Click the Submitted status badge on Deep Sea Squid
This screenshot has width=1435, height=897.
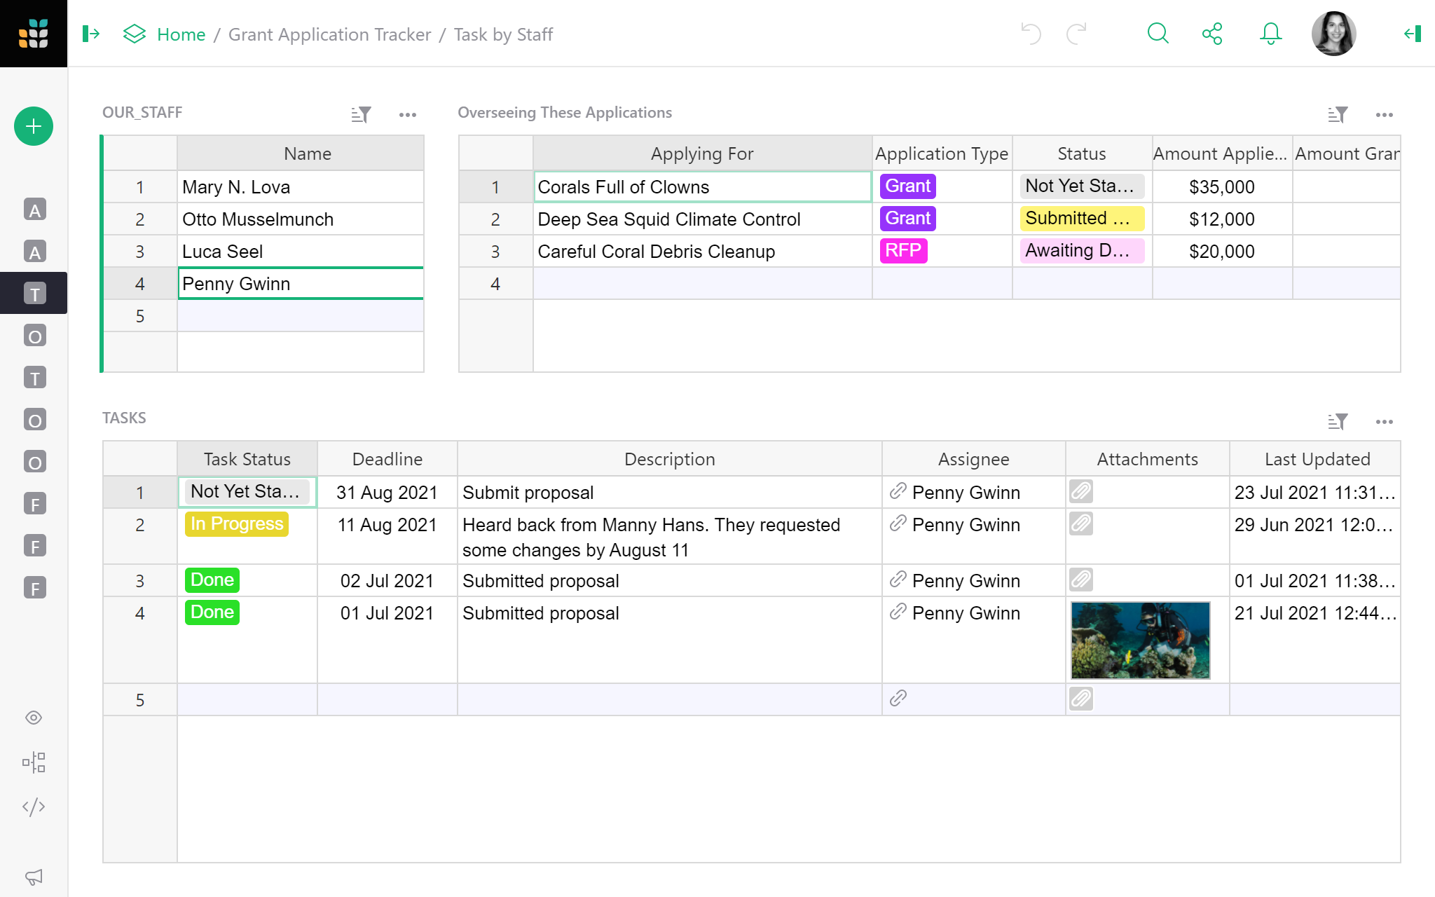(x=1080, y=218)
